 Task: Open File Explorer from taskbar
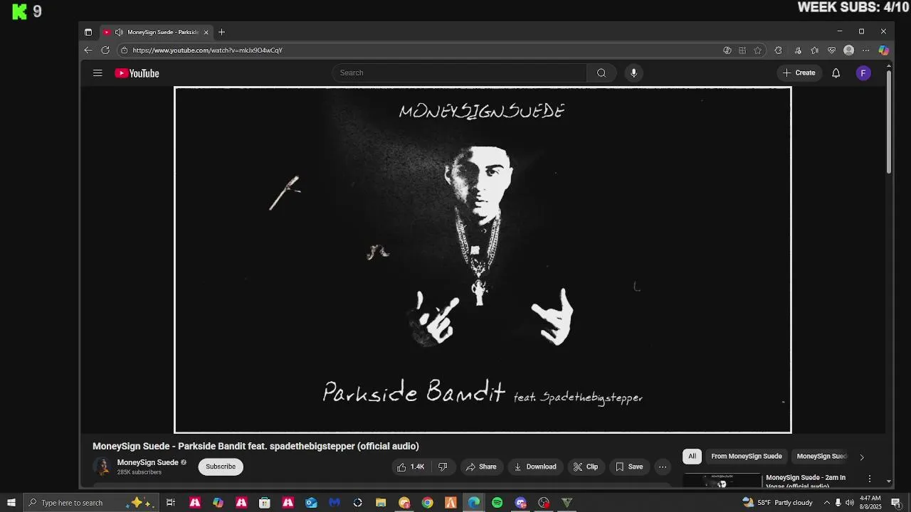pyautogui.click(x=381, y=503)
